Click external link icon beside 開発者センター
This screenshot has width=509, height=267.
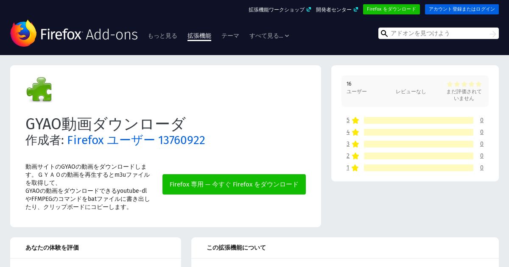(x=356, y=9)
